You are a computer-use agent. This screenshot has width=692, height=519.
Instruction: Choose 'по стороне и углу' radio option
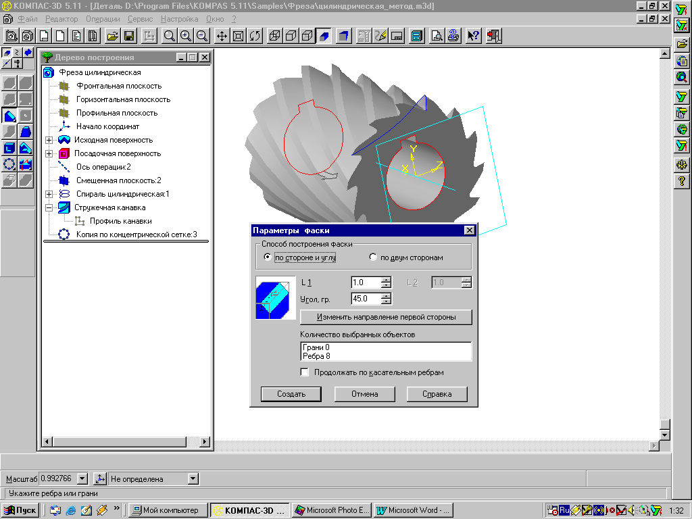(268, 257)
